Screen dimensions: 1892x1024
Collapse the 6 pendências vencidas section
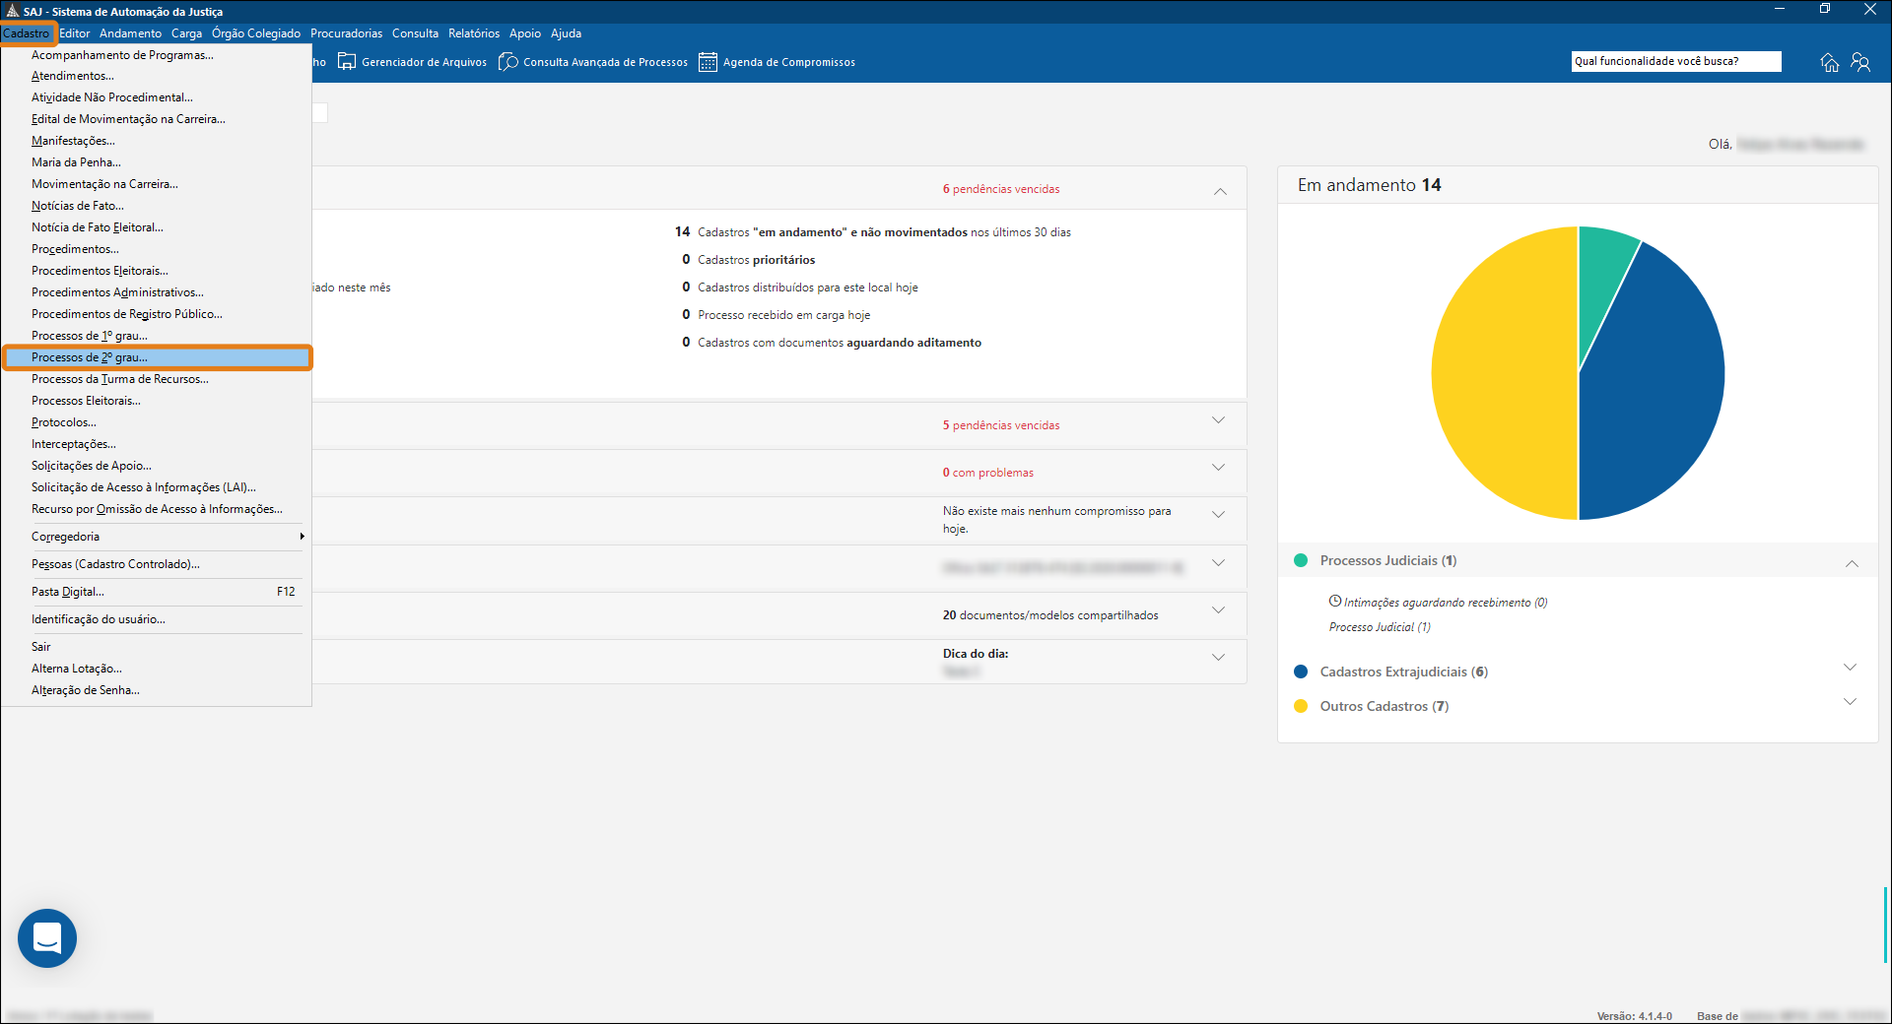coord(1220,190)
